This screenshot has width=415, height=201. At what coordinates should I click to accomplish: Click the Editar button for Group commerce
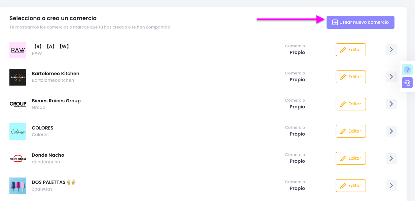350,104
